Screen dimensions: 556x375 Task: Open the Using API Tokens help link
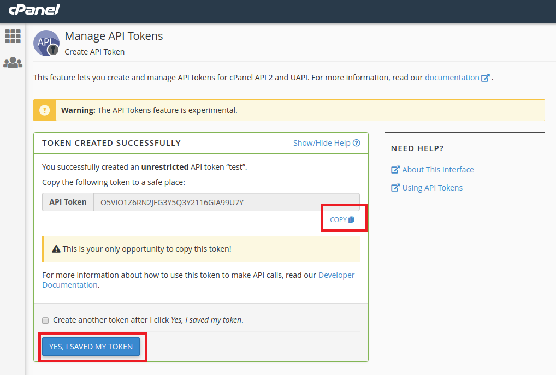[x=433, y=187]
